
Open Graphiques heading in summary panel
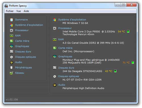65,56
